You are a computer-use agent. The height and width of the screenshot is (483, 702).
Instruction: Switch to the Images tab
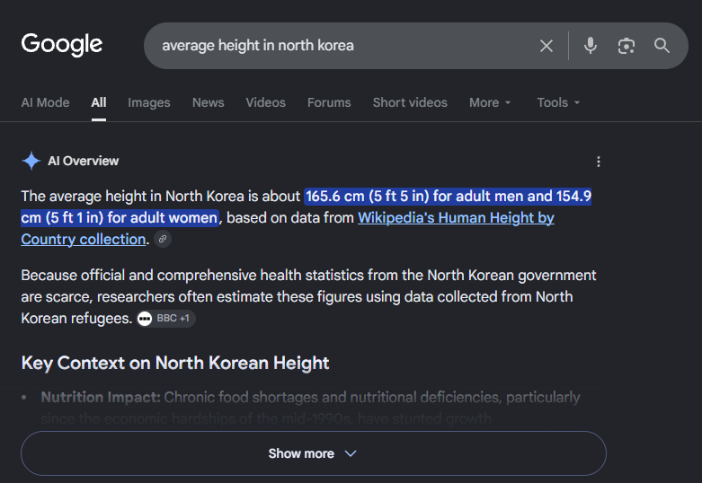point(149,102)
